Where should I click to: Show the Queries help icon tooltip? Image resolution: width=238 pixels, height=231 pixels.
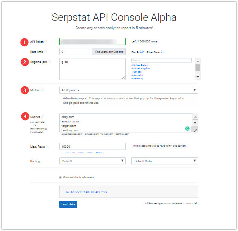(x=43, y=117)
